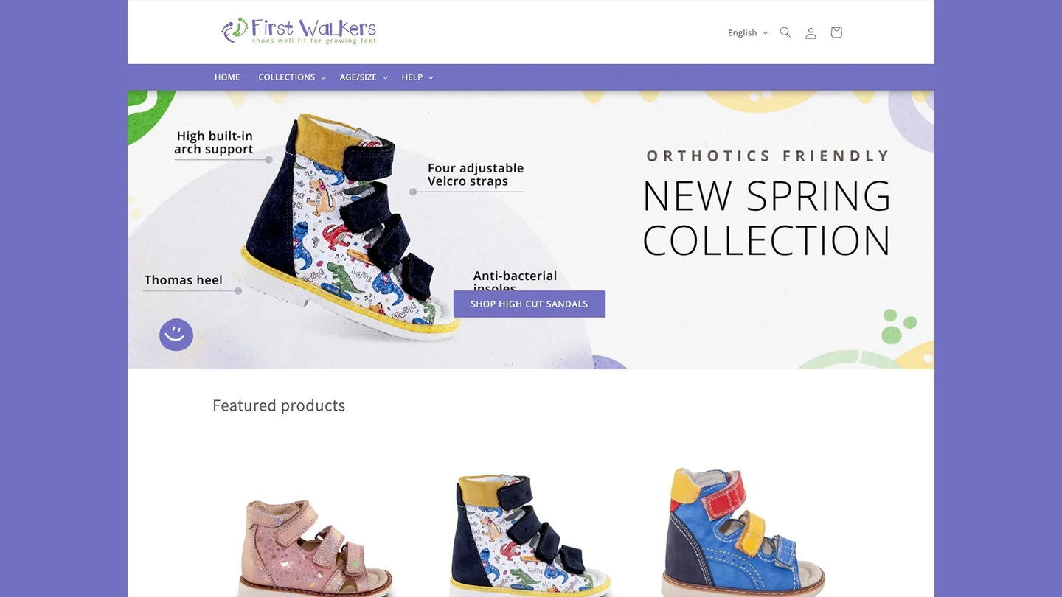Expand the Help dropdown menu

click(x=417, y=77)
